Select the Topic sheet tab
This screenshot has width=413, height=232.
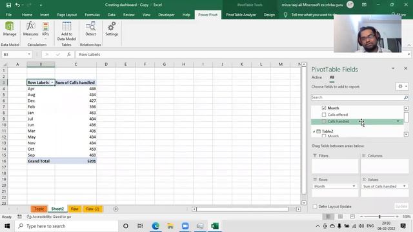39,209
